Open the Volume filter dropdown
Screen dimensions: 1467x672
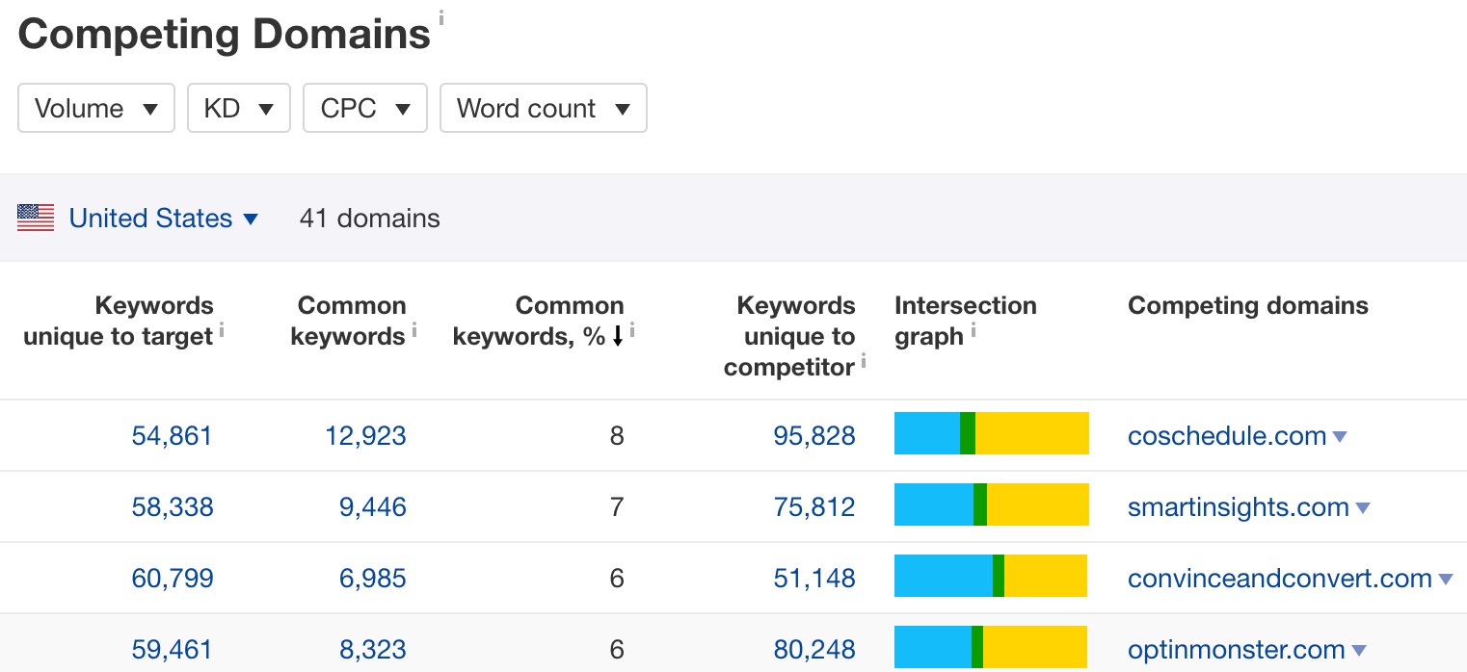[95, 108]
